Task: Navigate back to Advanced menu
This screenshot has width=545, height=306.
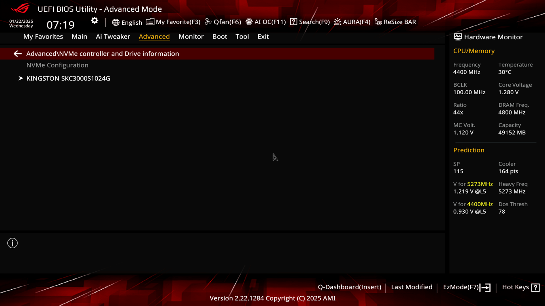Action: [x=18, y=54]
